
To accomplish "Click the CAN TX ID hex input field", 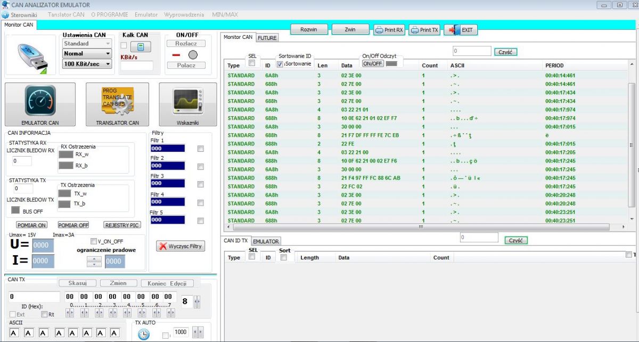I will click(x=34, y=296).
